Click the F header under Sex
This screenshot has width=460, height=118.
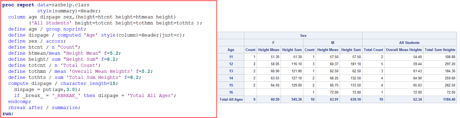pos(274,43)
